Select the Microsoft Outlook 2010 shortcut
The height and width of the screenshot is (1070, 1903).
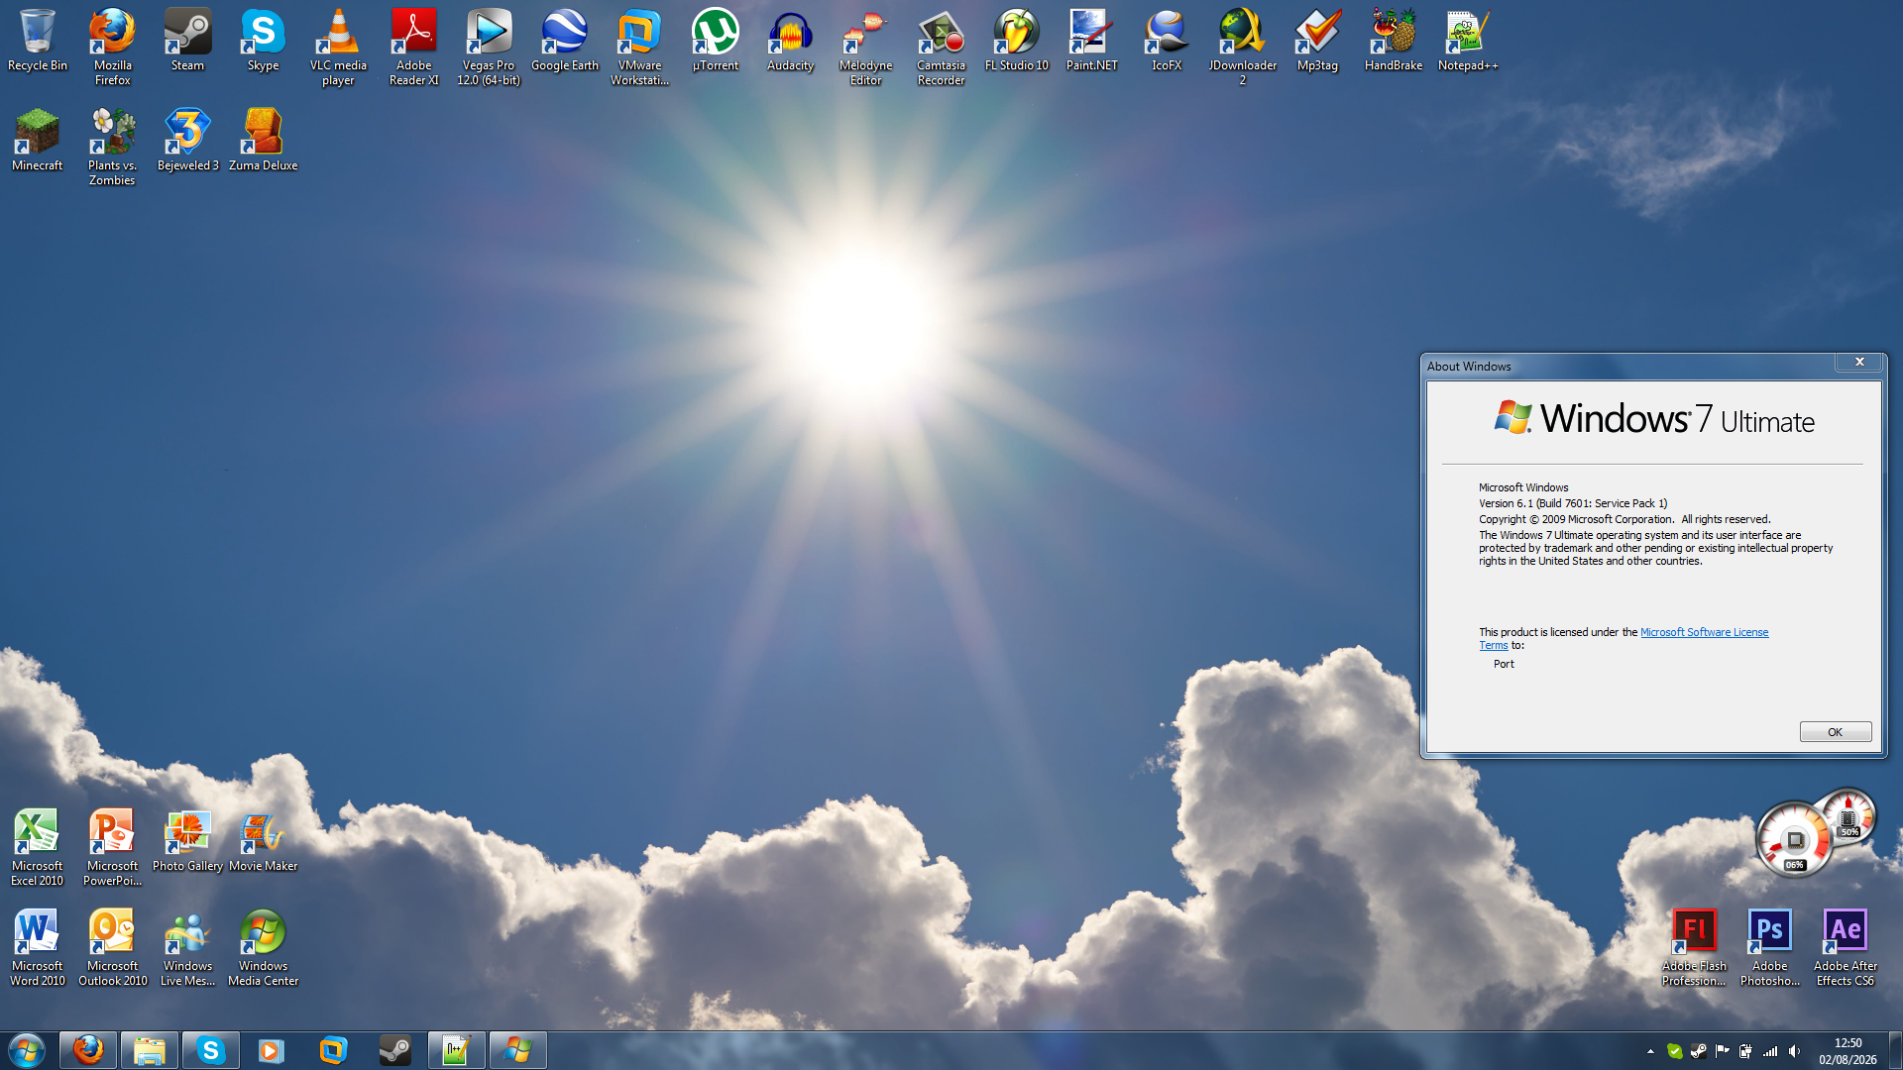[x=113, y=948]
